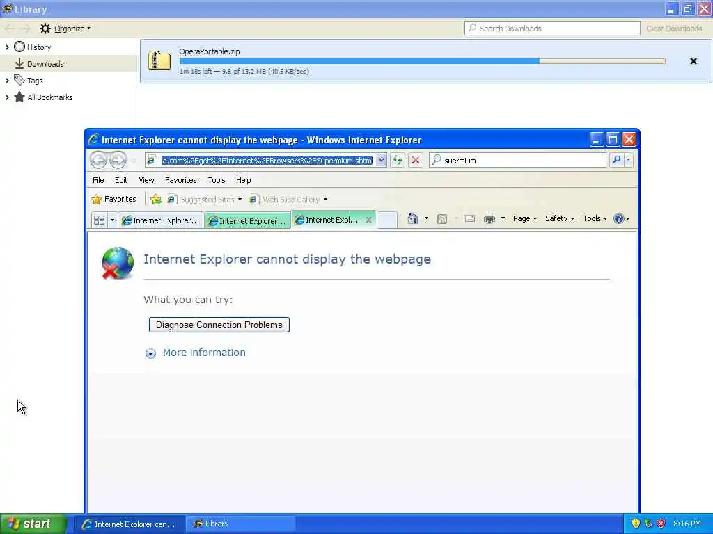713x534 pixels.
Task: Expand the Tags tree item
Action: [x=7, y=81]
